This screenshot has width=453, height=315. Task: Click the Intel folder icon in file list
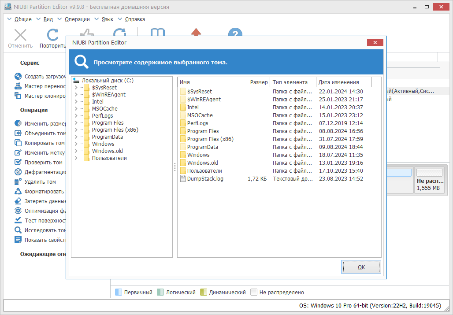click(182, 107)
